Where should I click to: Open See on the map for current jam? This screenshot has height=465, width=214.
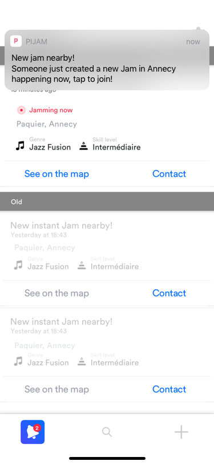point(56,174)
